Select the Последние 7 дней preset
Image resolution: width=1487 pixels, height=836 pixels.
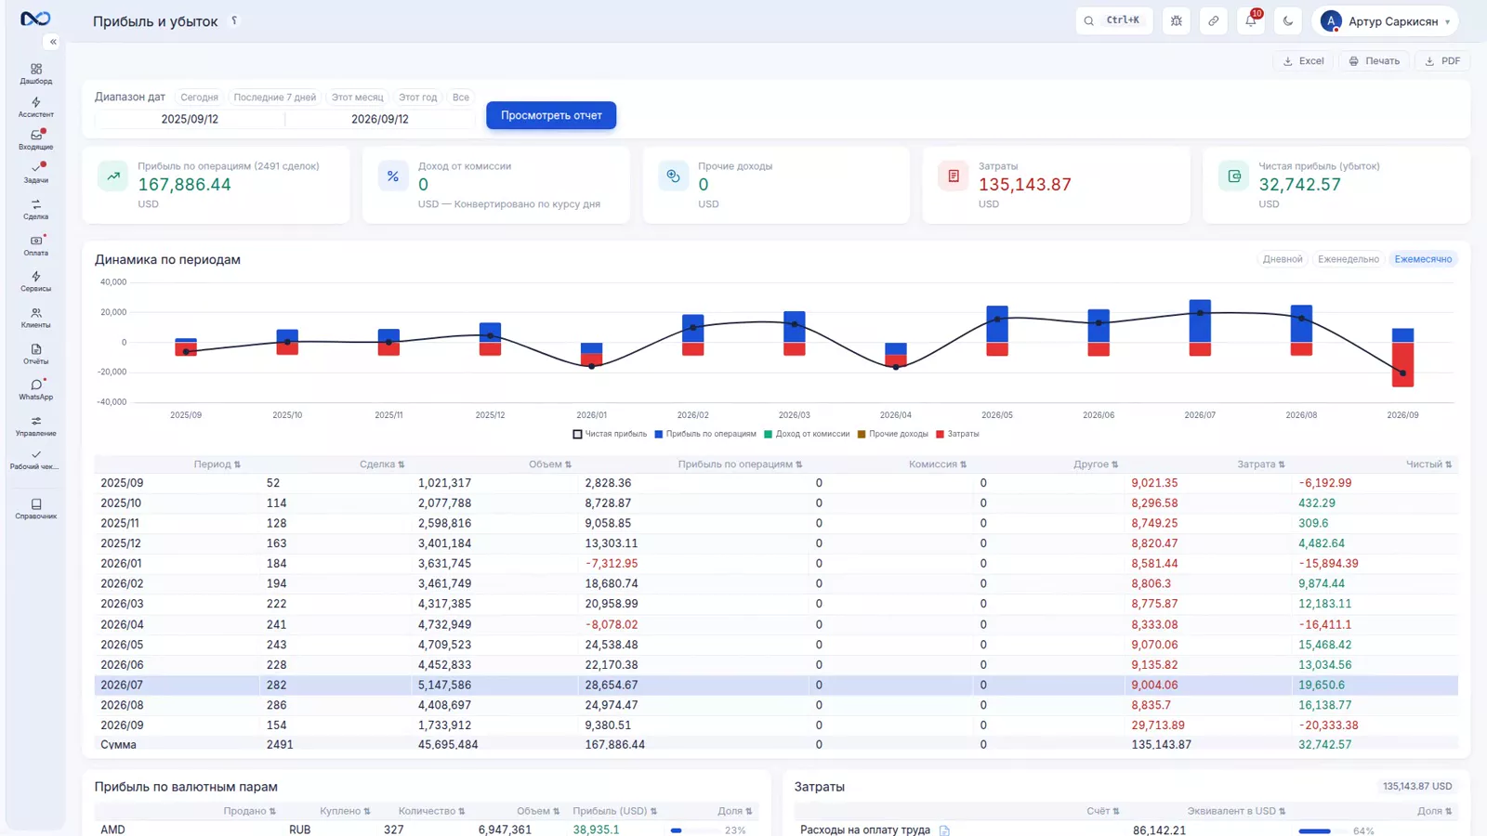(274, 97)
